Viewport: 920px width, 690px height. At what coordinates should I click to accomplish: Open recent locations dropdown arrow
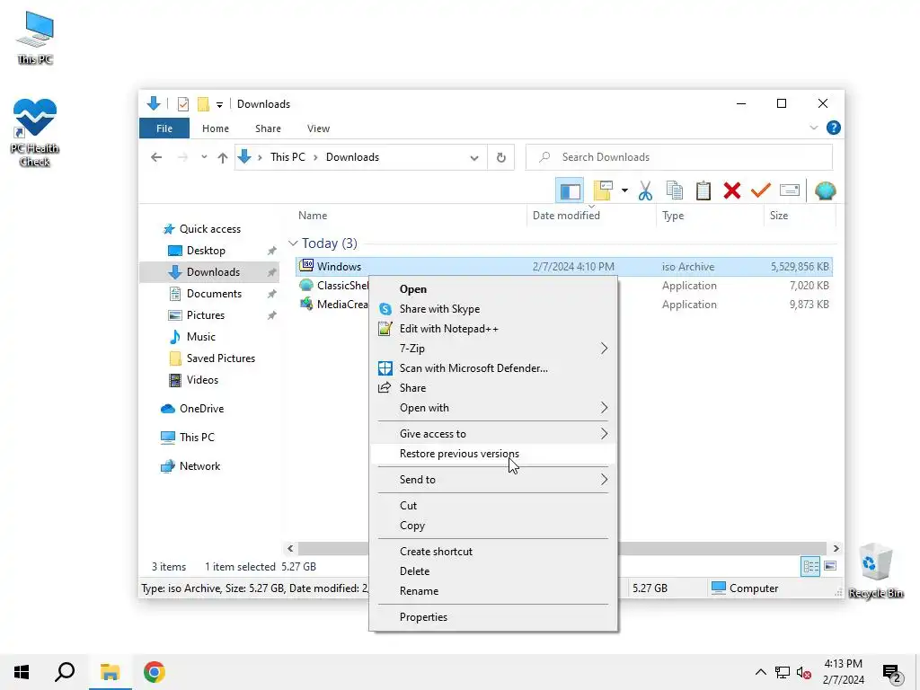[x=204, y=157]
